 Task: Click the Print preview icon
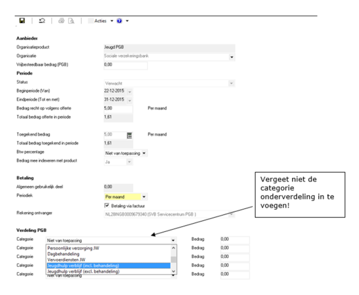coord(71,21)
